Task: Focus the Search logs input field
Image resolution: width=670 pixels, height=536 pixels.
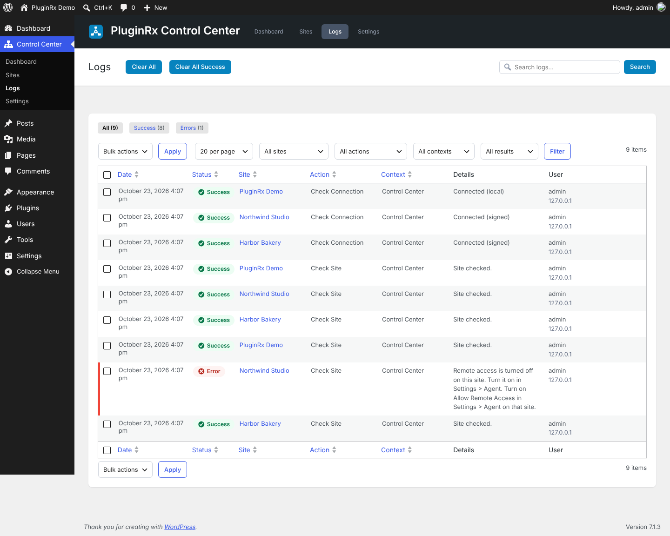Action: pyautogui.click(x=560, y=67)
